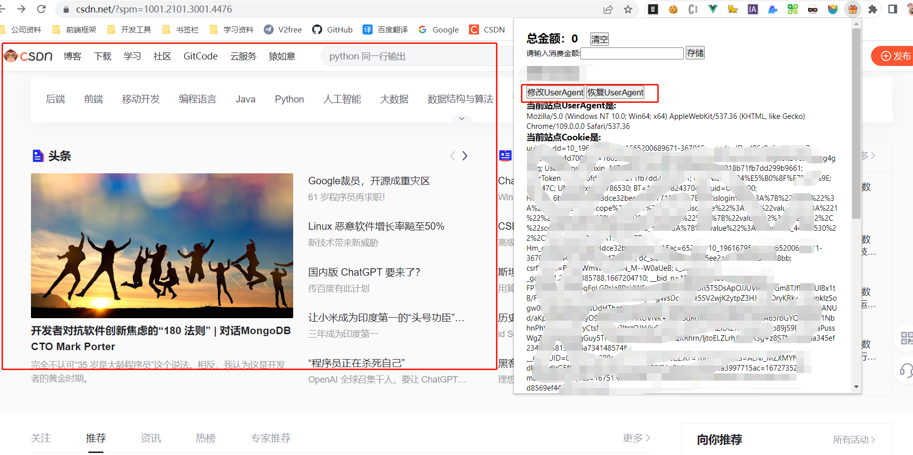This screenshot has width=913, height=455.
Task: Open the gray C extension icon
Action: click(693, 9)
